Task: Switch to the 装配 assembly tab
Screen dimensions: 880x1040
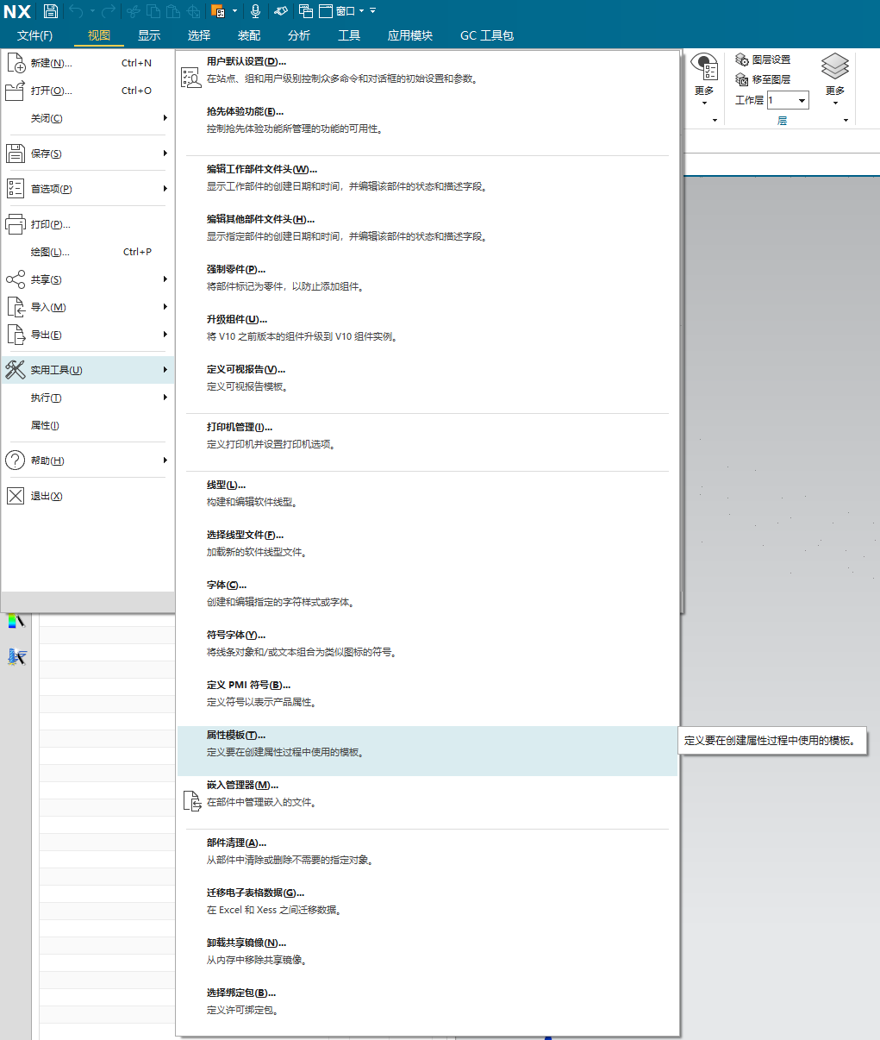Action: coord(249,35)
